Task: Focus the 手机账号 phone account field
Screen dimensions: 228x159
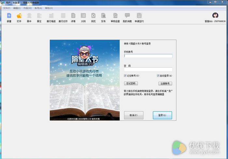Action: 148,56
